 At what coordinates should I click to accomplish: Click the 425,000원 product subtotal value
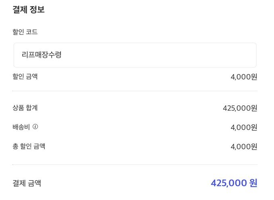[240, 108]
